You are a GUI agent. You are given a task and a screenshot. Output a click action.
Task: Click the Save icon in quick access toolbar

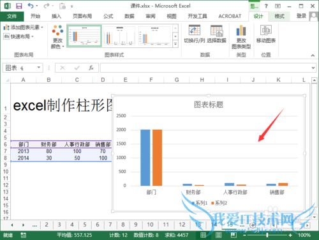point(19,6)
